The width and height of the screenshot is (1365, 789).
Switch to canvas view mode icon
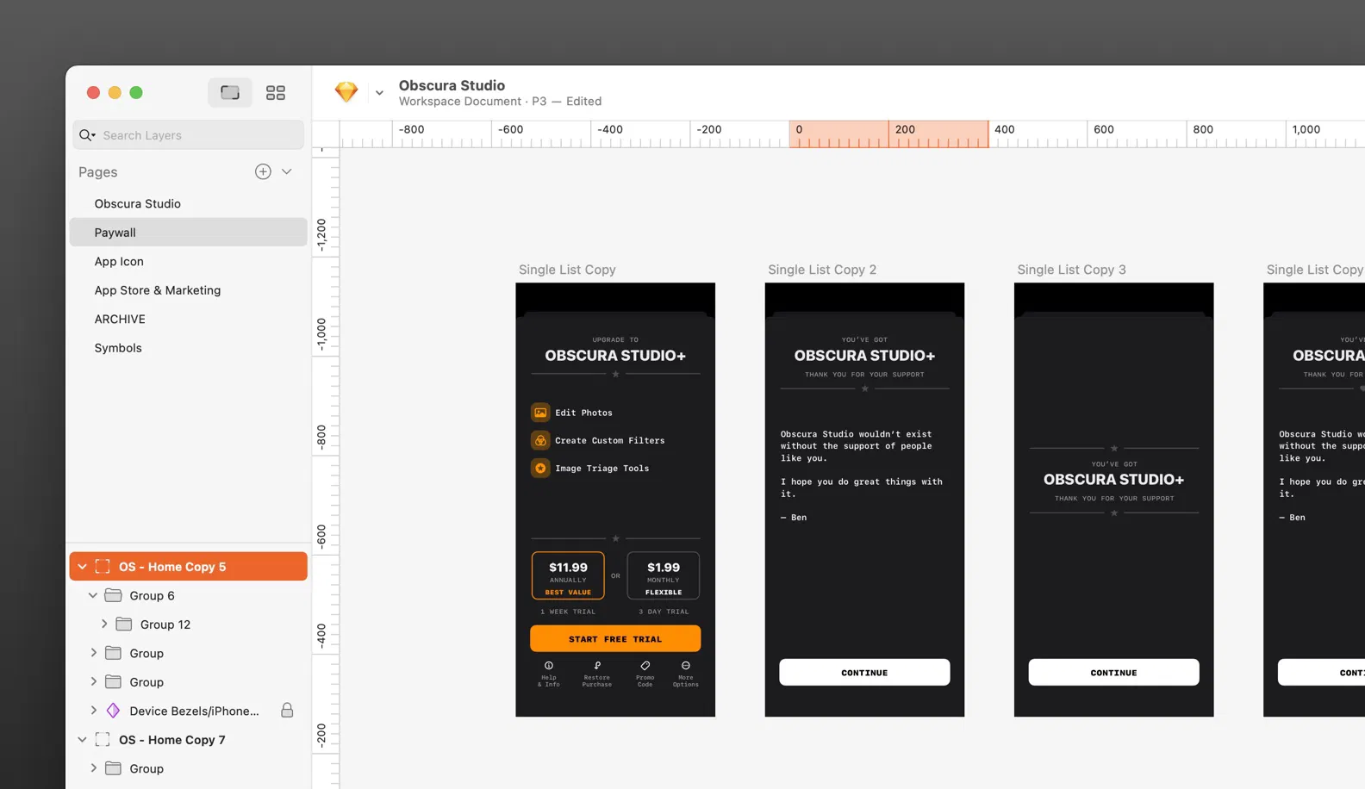point(229,93)
